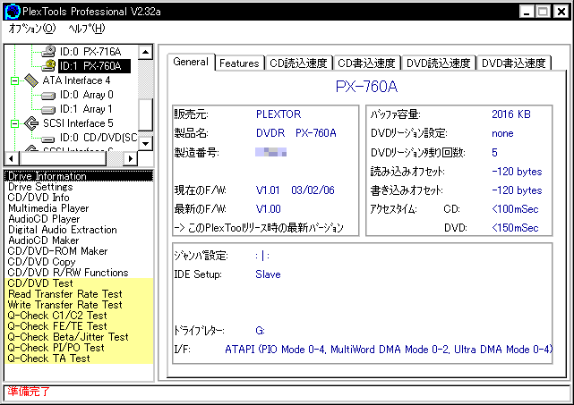Switch to the DVD書込速度 tab

[x=514, y=63]
